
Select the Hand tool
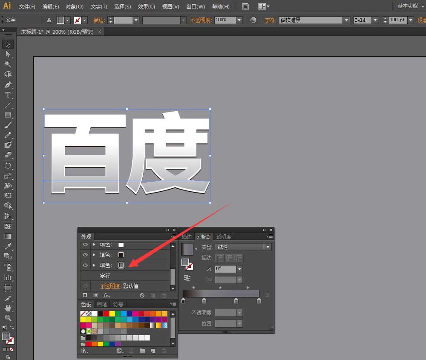pyautogui.click(x=8, y=308)
